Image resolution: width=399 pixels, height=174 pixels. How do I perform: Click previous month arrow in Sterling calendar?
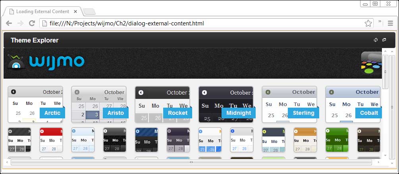click(268, 92)
